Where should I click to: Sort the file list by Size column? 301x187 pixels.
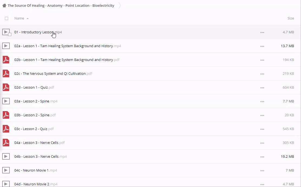coord(290,18)
